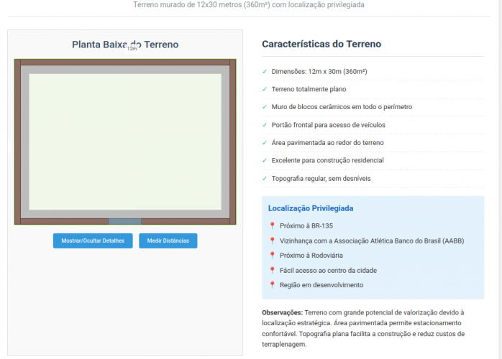502x359 pixels.
Task: Click the pin icon beside Próximo à BR-135
Action: (272, 225)
